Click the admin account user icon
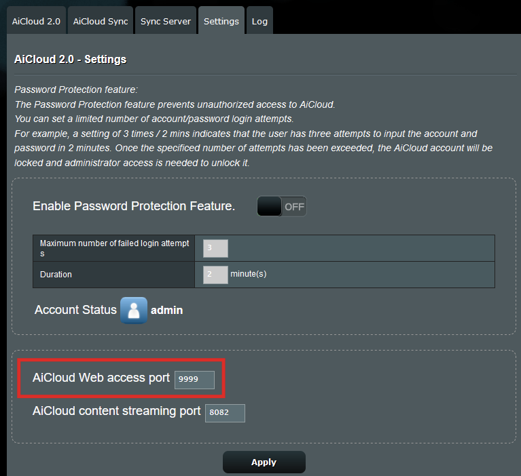 (134, 310)
